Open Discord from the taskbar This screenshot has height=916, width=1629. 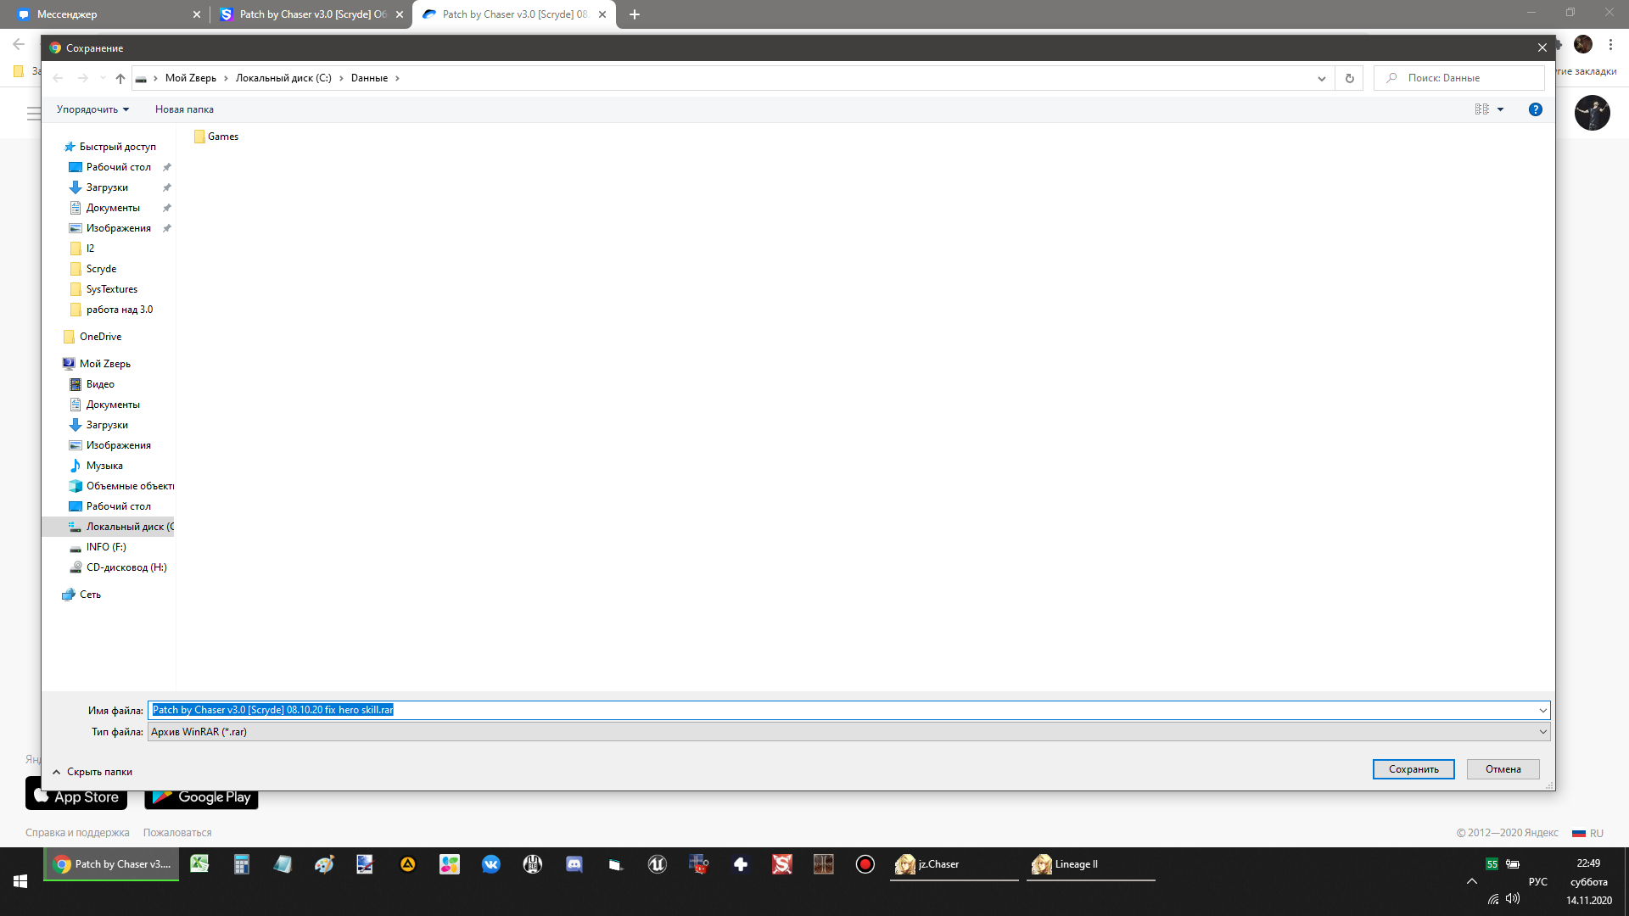pyautogui.click(x=574, y=864)
